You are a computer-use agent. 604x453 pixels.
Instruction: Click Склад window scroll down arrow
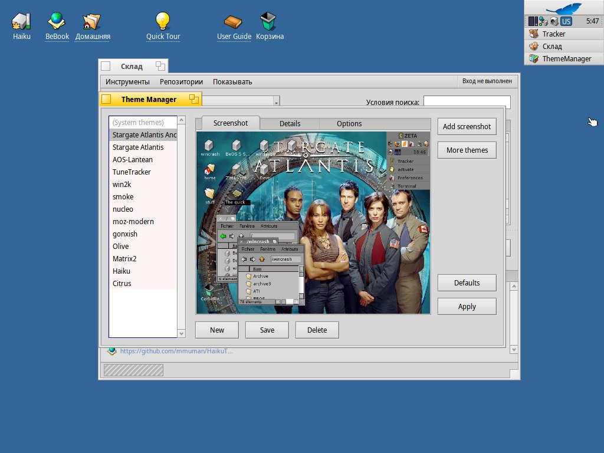(514, 350)
